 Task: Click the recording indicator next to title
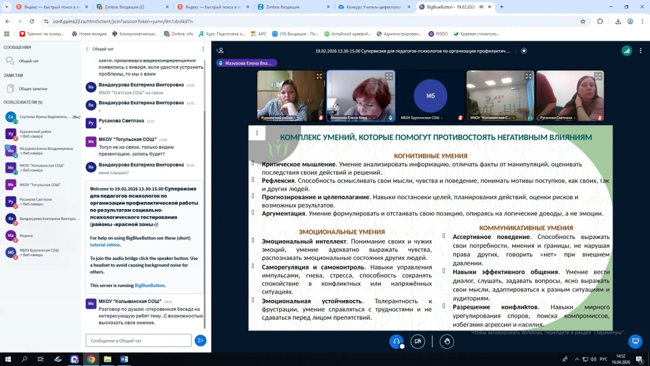pyautogui.click(x=524, y=50)
